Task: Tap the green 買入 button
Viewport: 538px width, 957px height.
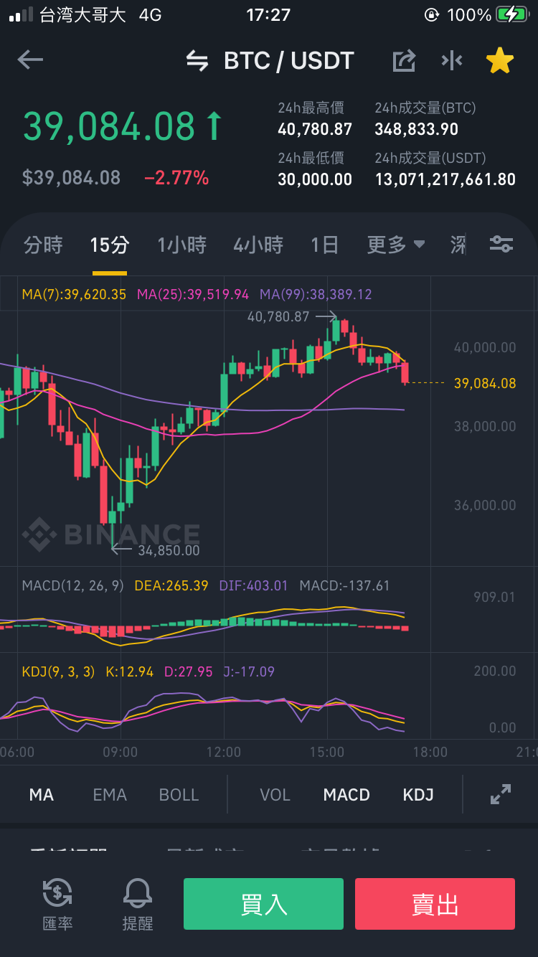Action: coord(264,904)
